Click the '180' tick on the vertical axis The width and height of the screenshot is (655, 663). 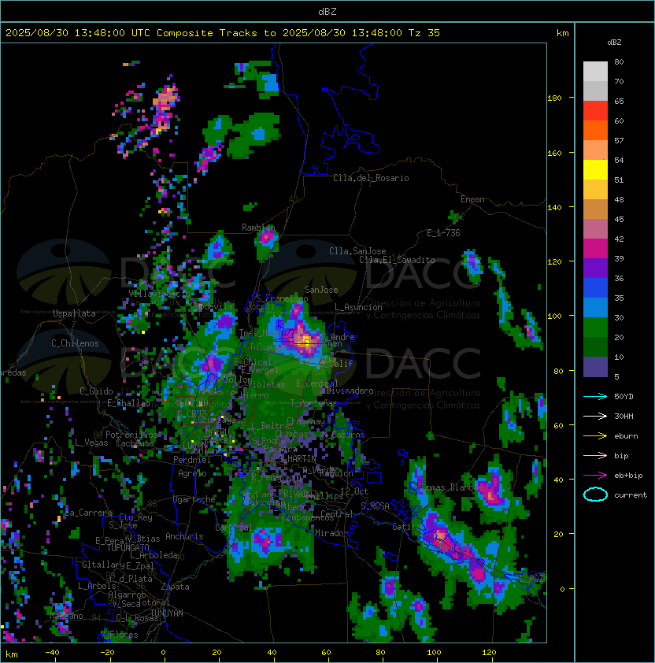(554, 98)
